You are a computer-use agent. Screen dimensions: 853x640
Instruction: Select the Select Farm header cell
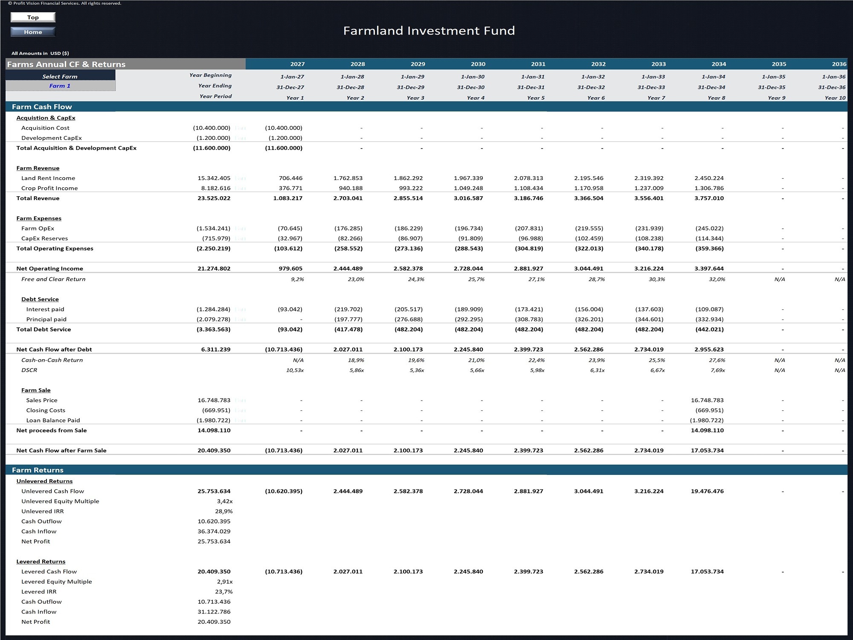click(60, 76)
